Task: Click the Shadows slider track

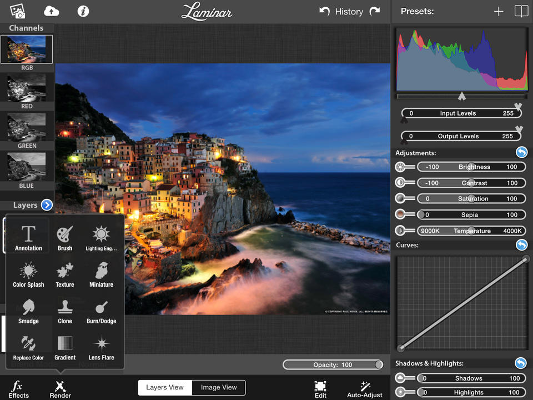Action: click(471, 378)
